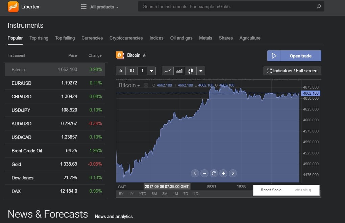Open the Bitcoin chart title dropdown
Image resolution: width=345 pixels, height=223 pixels.
[x=129, y=85]
